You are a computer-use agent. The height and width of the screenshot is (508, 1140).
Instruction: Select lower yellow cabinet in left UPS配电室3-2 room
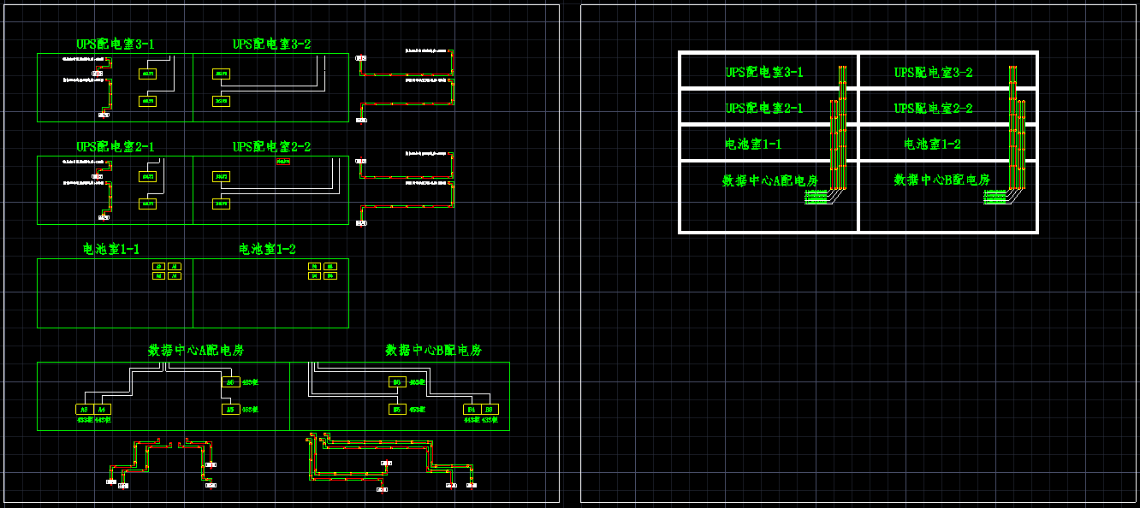[222, 102]
